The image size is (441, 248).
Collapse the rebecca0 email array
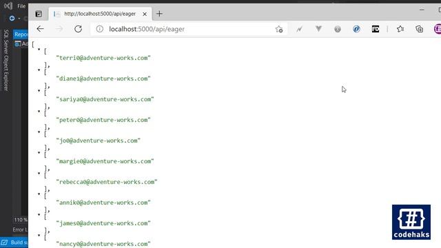pyautogui.click(x=39, y=173)
